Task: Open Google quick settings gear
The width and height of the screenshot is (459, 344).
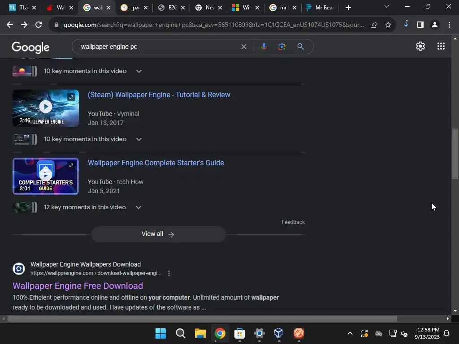Action: 420,46
